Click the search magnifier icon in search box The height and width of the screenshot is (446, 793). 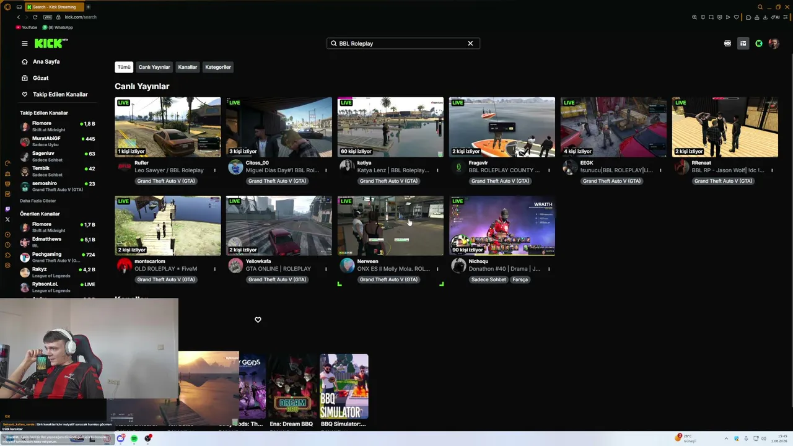334,43
